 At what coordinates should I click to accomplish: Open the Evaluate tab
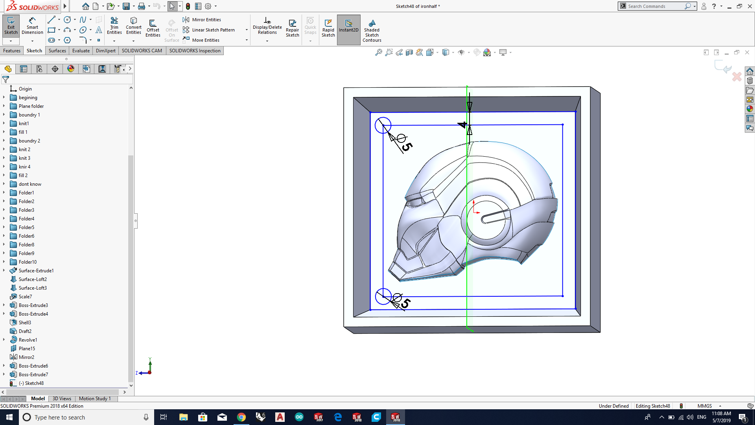coord(81,50)
